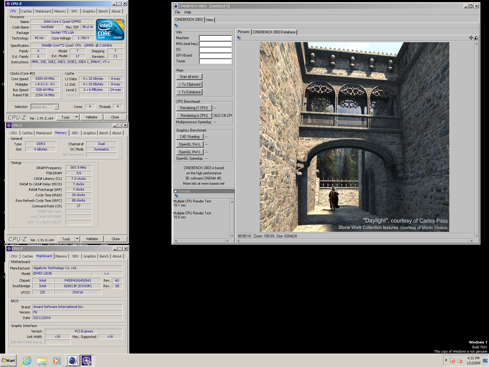Image resolution: width=489 pixels, height=367 pixels.
Task: Click the Start all tests button
Action: click(189, 77)
